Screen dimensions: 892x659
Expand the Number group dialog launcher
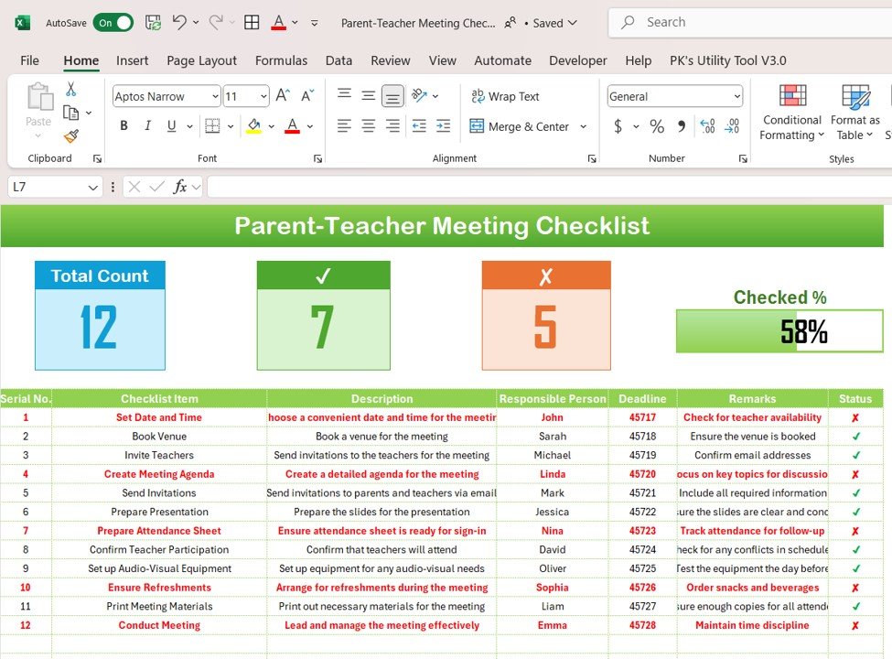(742, 158)
